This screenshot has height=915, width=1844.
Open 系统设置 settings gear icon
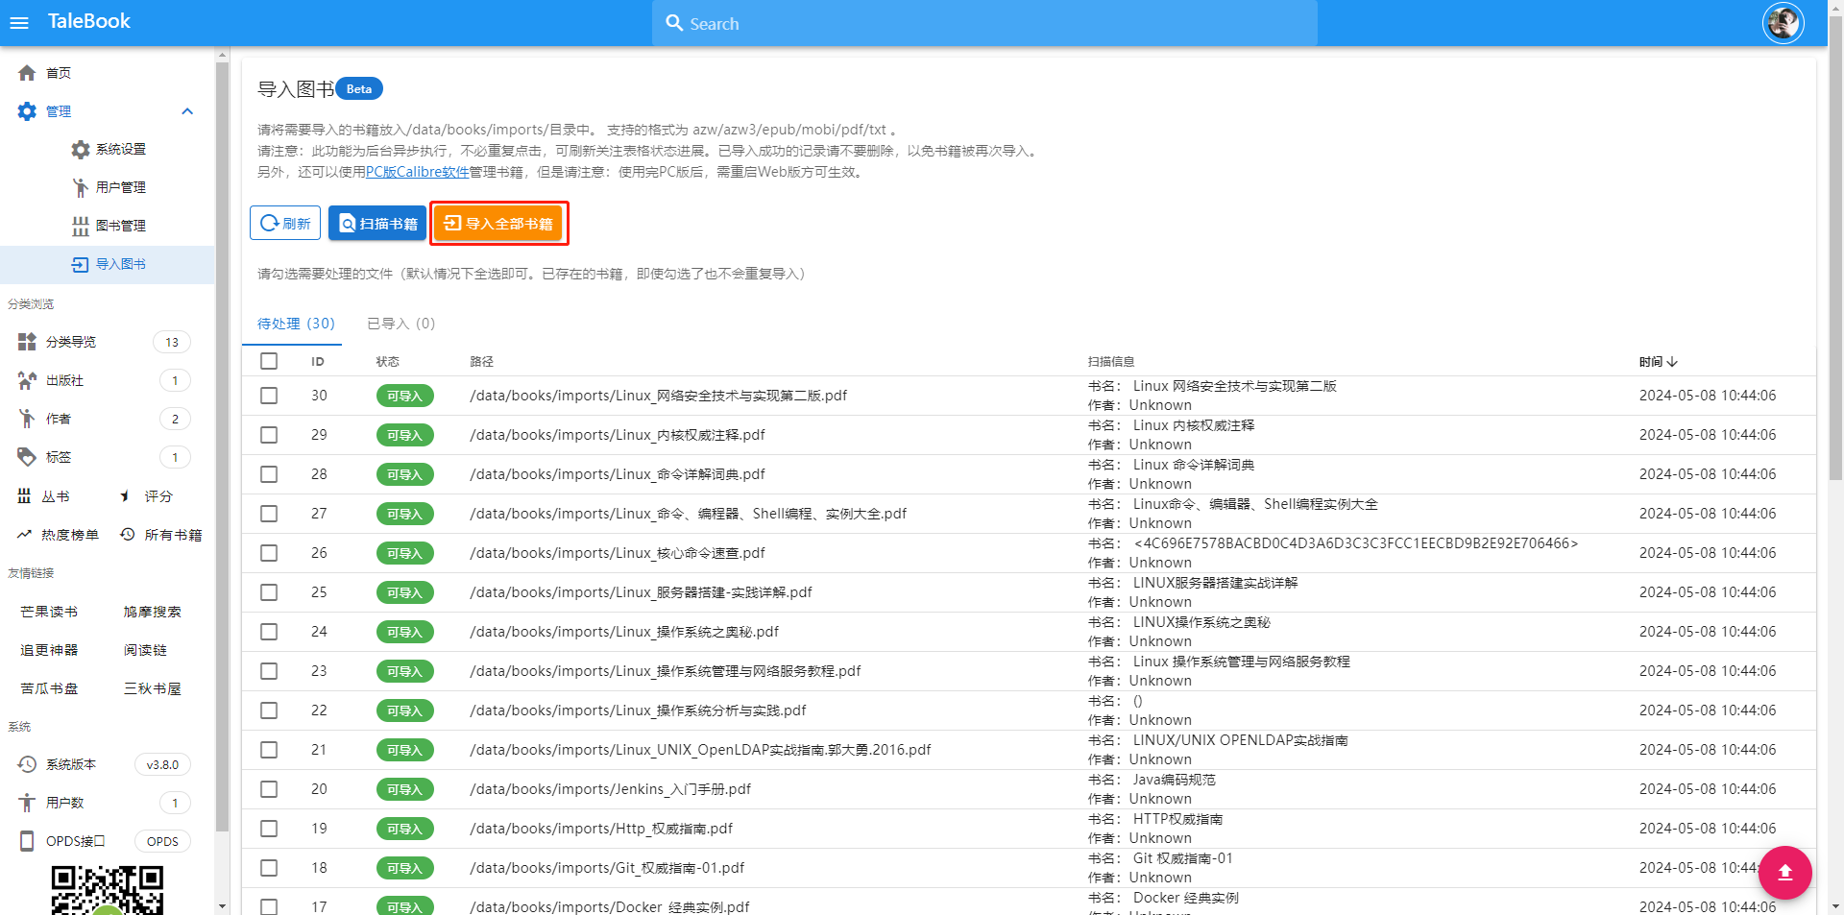coord(81,150)
